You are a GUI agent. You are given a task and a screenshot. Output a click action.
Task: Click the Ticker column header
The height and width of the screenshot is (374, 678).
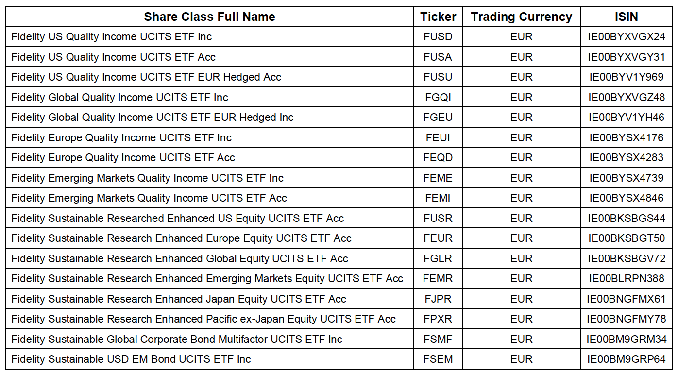[438, 17]
